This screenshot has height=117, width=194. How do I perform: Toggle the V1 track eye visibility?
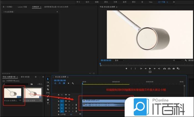point(69,101)
